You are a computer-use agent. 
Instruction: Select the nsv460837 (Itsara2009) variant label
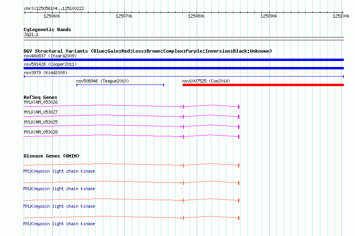coord(50,56)
